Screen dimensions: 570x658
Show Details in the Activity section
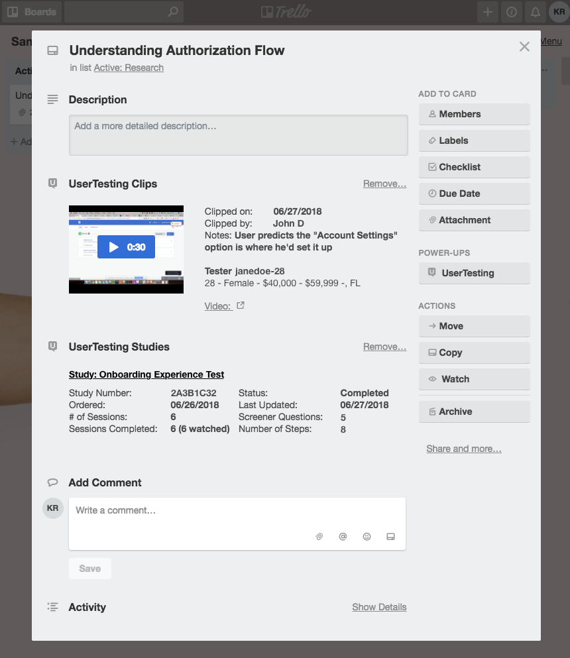(x=379, y=607)
